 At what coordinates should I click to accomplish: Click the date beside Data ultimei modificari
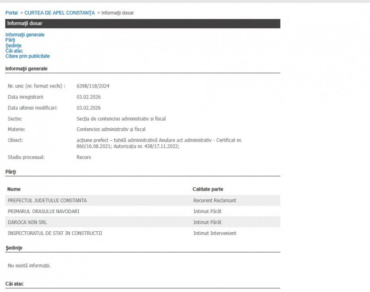86,108
